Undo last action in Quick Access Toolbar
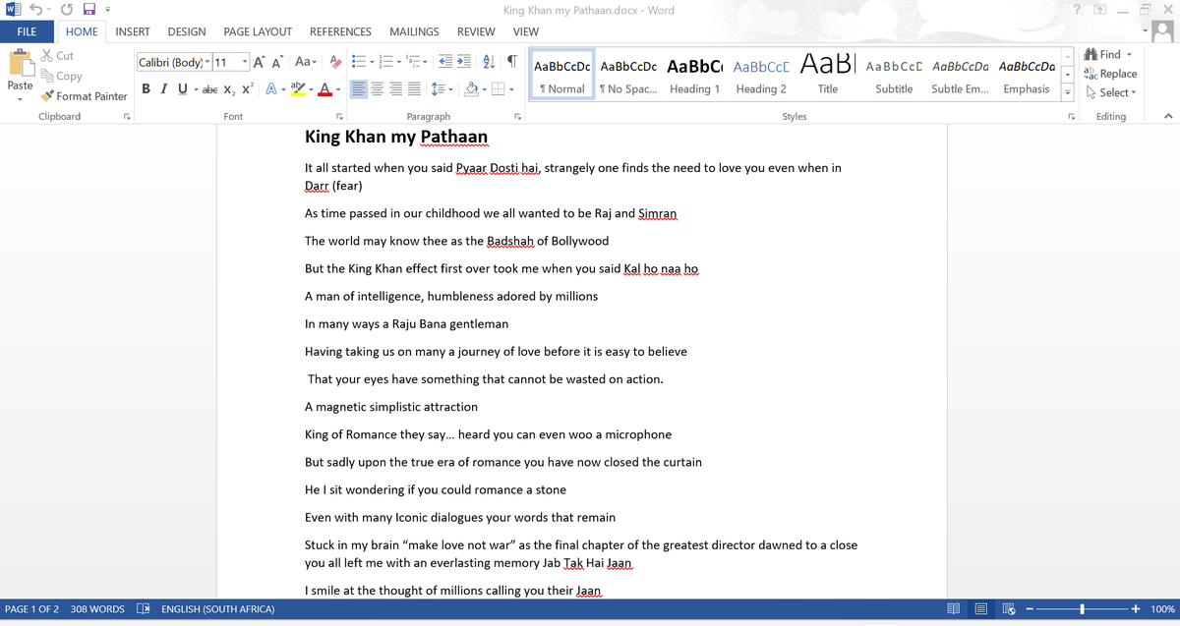The image size is (1180, 626). (x=36, y=10)
